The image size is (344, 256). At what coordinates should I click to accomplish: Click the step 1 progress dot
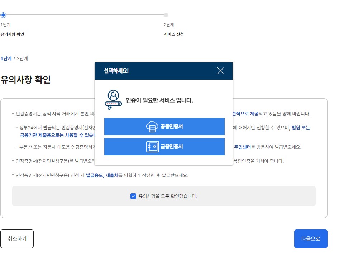[x=3, y=15]
